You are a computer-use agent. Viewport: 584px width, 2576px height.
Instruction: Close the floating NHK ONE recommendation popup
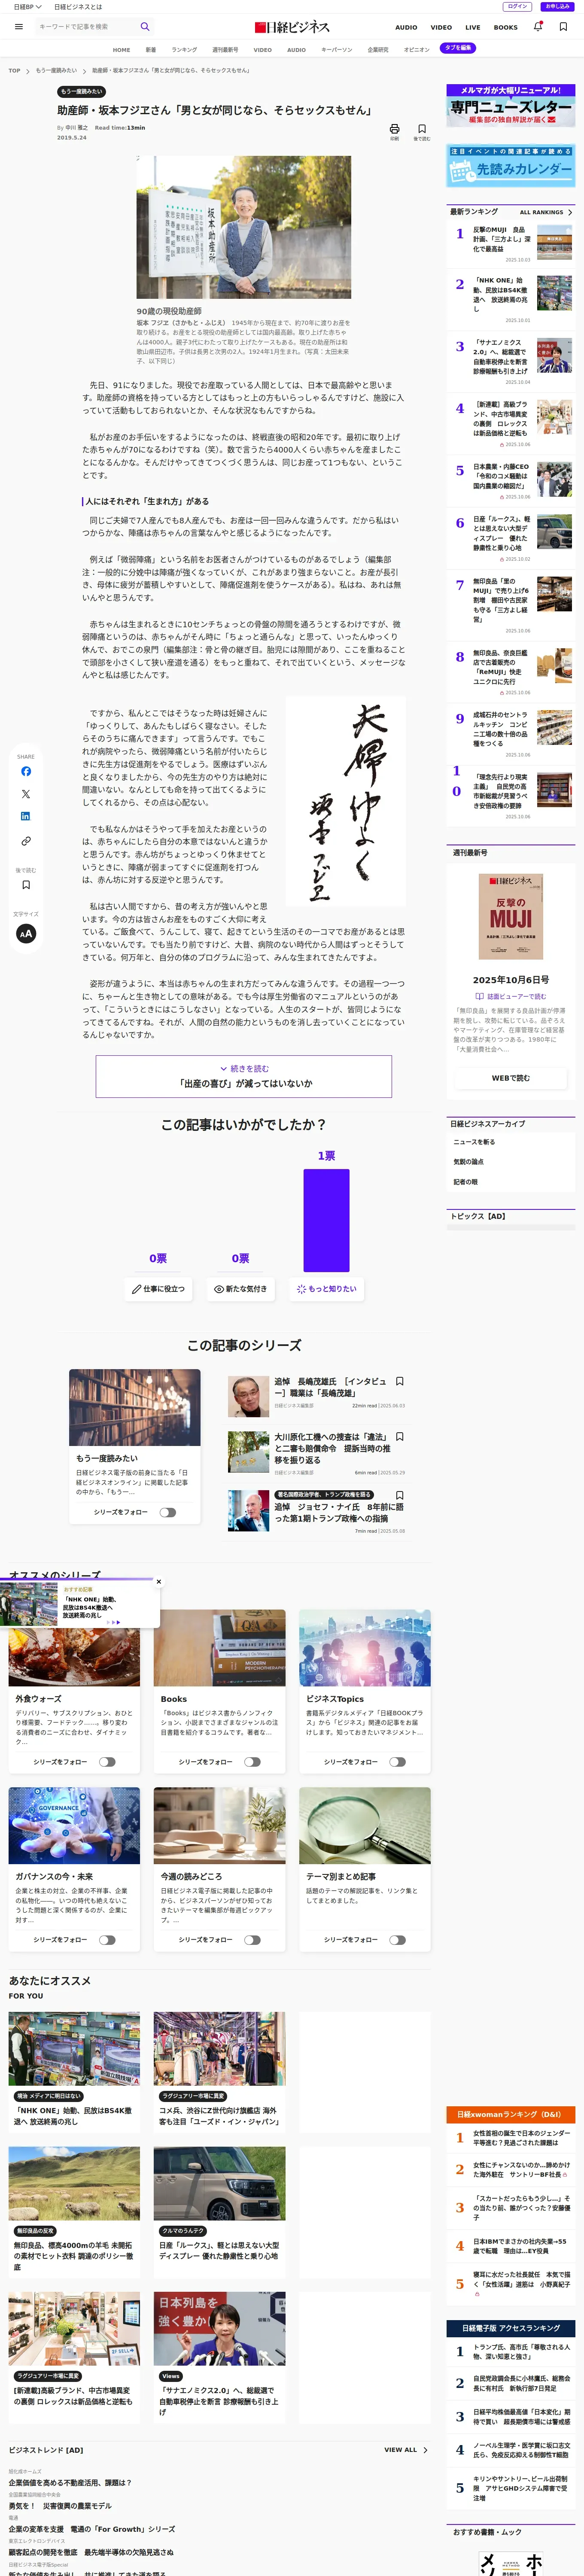158,1582
